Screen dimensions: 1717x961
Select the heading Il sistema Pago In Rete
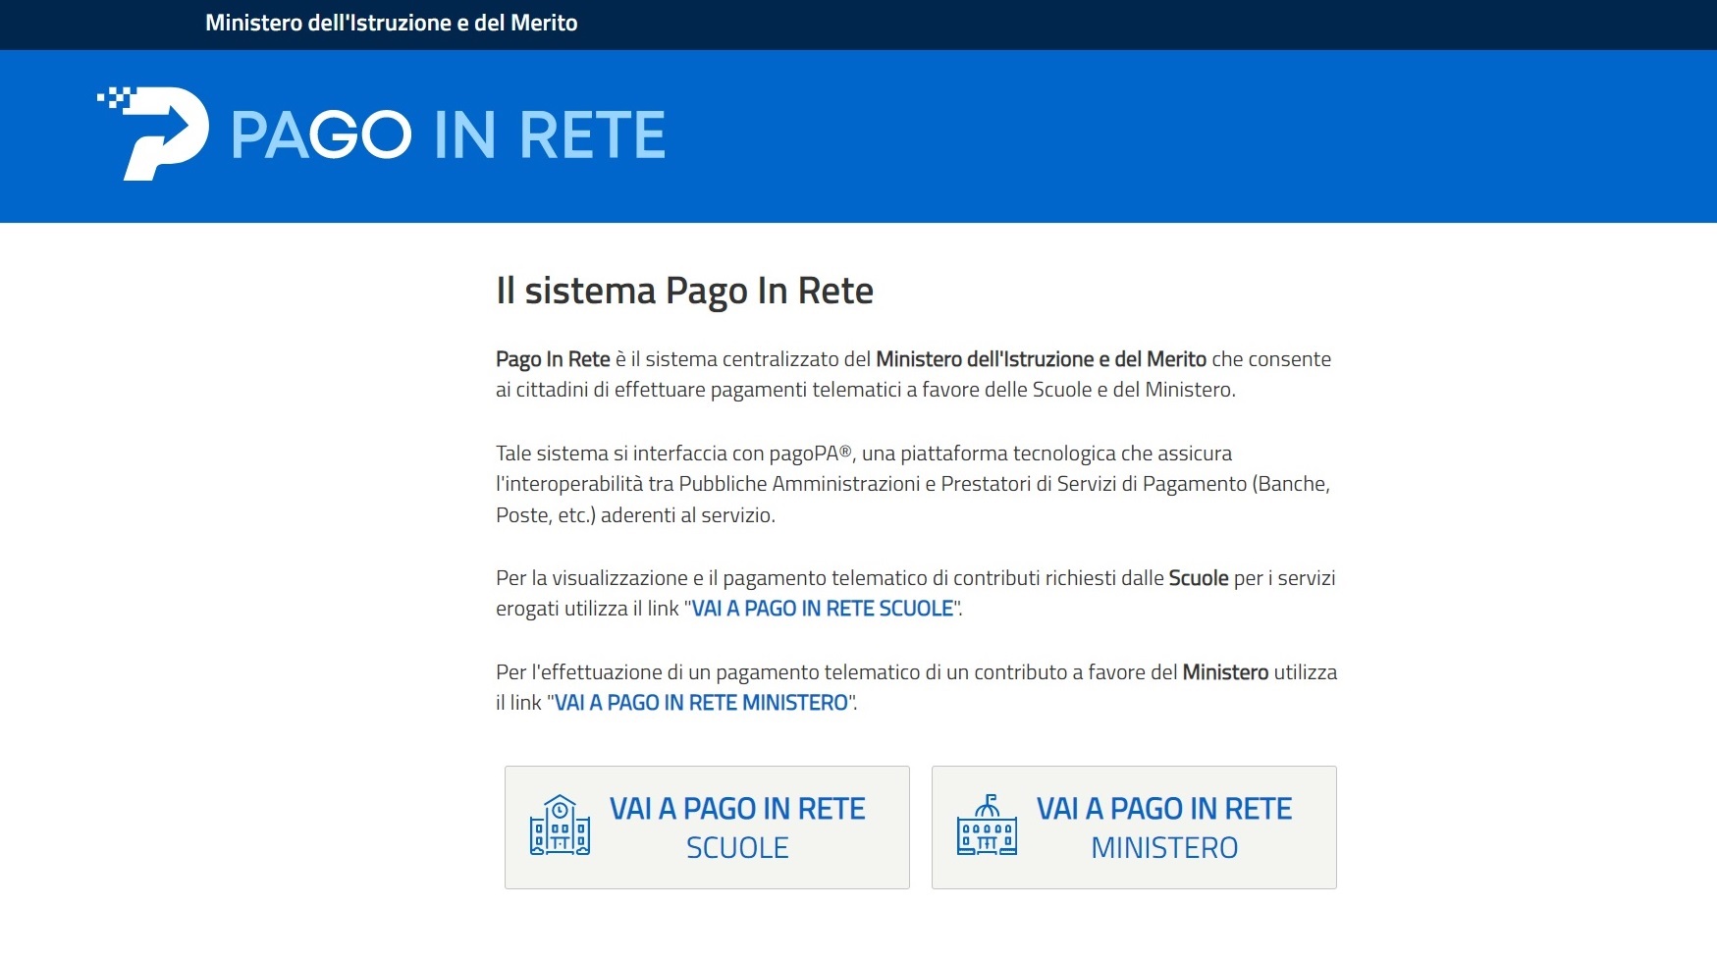684,291
